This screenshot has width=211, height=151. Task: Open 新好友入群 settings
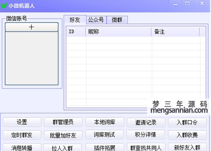(187, 147)
